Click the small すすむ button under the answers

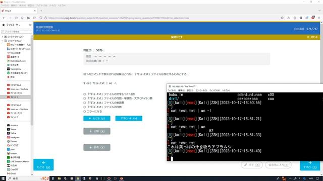coord(129,119)
